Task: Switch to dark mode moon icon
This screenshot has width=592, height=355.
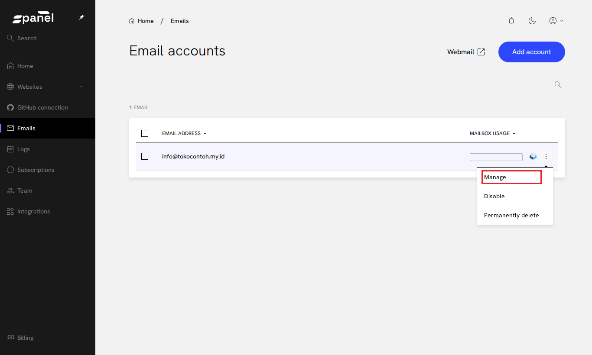Action: pyautogui.click(x=532, y=21)
